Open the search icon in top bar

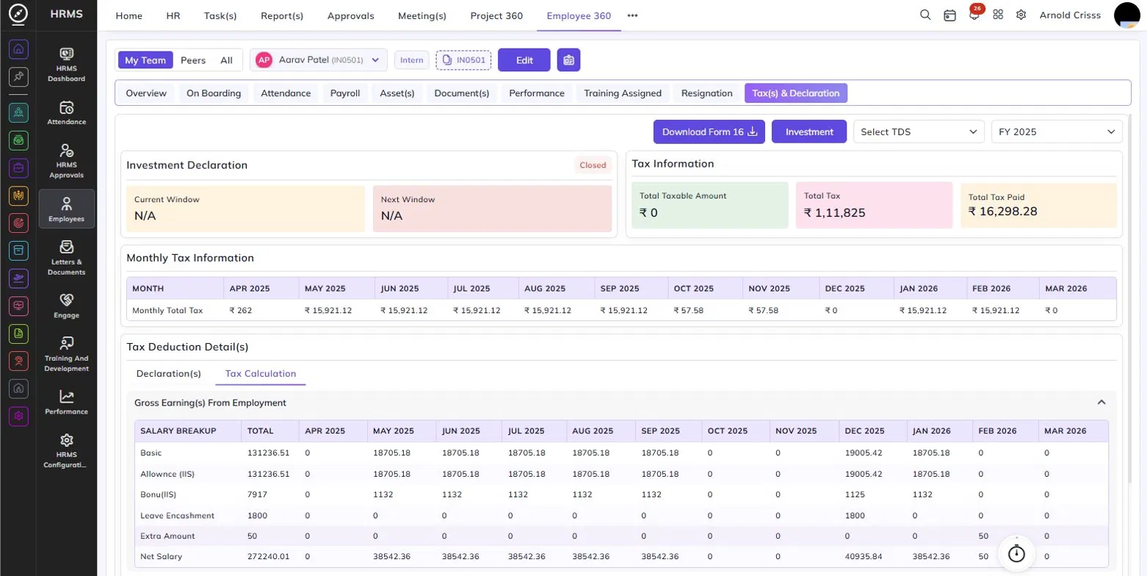pos(925,15)
